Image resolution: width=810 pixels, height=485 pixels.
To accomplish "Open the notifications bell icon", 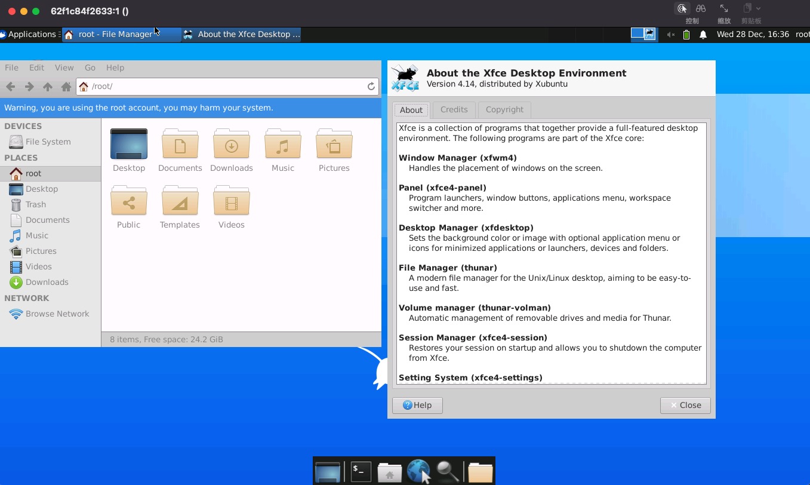I will click(703, 35).
